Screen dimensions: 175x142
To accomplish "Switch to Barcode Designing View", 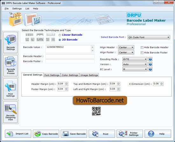I will tap(10, 112).
